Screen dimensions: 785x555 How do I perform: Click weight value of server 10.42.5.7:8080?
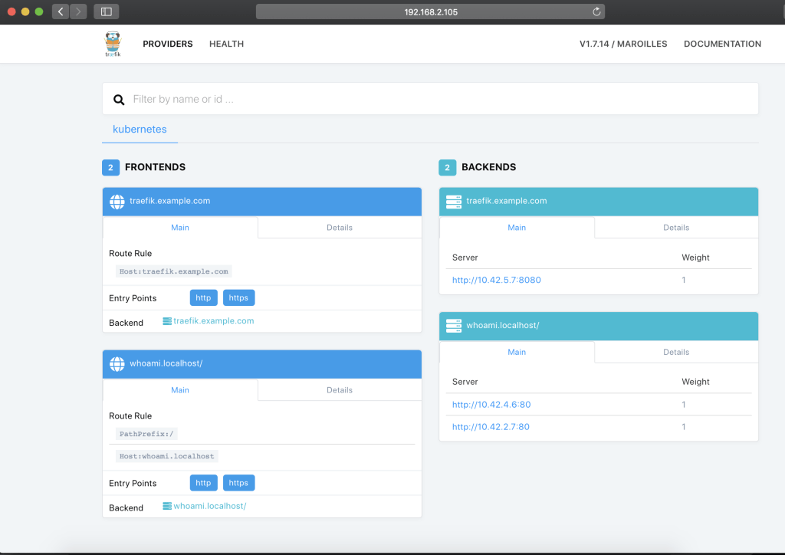(683, 281)
